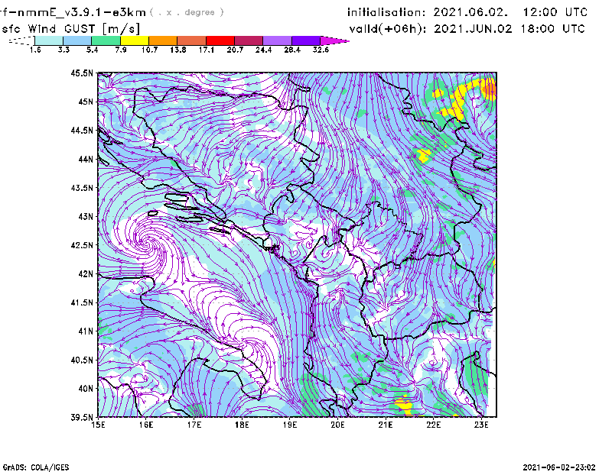The image size is (612, 472).
Task: Click the 32.6 value under the colorbar
Action: pos(321,50)
